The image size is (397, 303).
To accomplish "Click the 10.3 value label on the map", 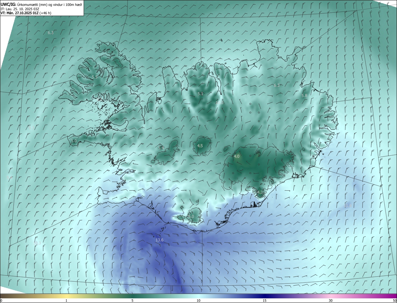I will tap(37, 243).
